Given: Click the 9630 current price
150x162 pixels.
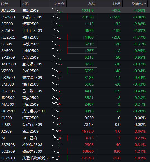Looking at the screenshot, I should point(89,118).
